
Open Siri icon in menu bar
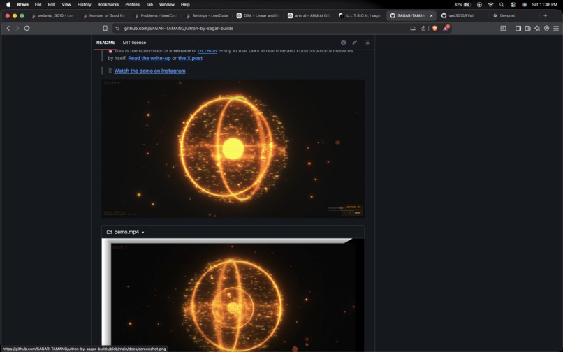pyautogui.click(x=525, y=5)
